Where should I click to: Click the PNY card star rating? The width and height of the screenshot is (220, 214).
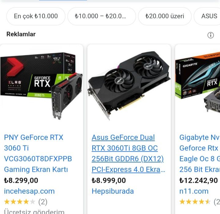pyautogui.click(x=26, y=202)
